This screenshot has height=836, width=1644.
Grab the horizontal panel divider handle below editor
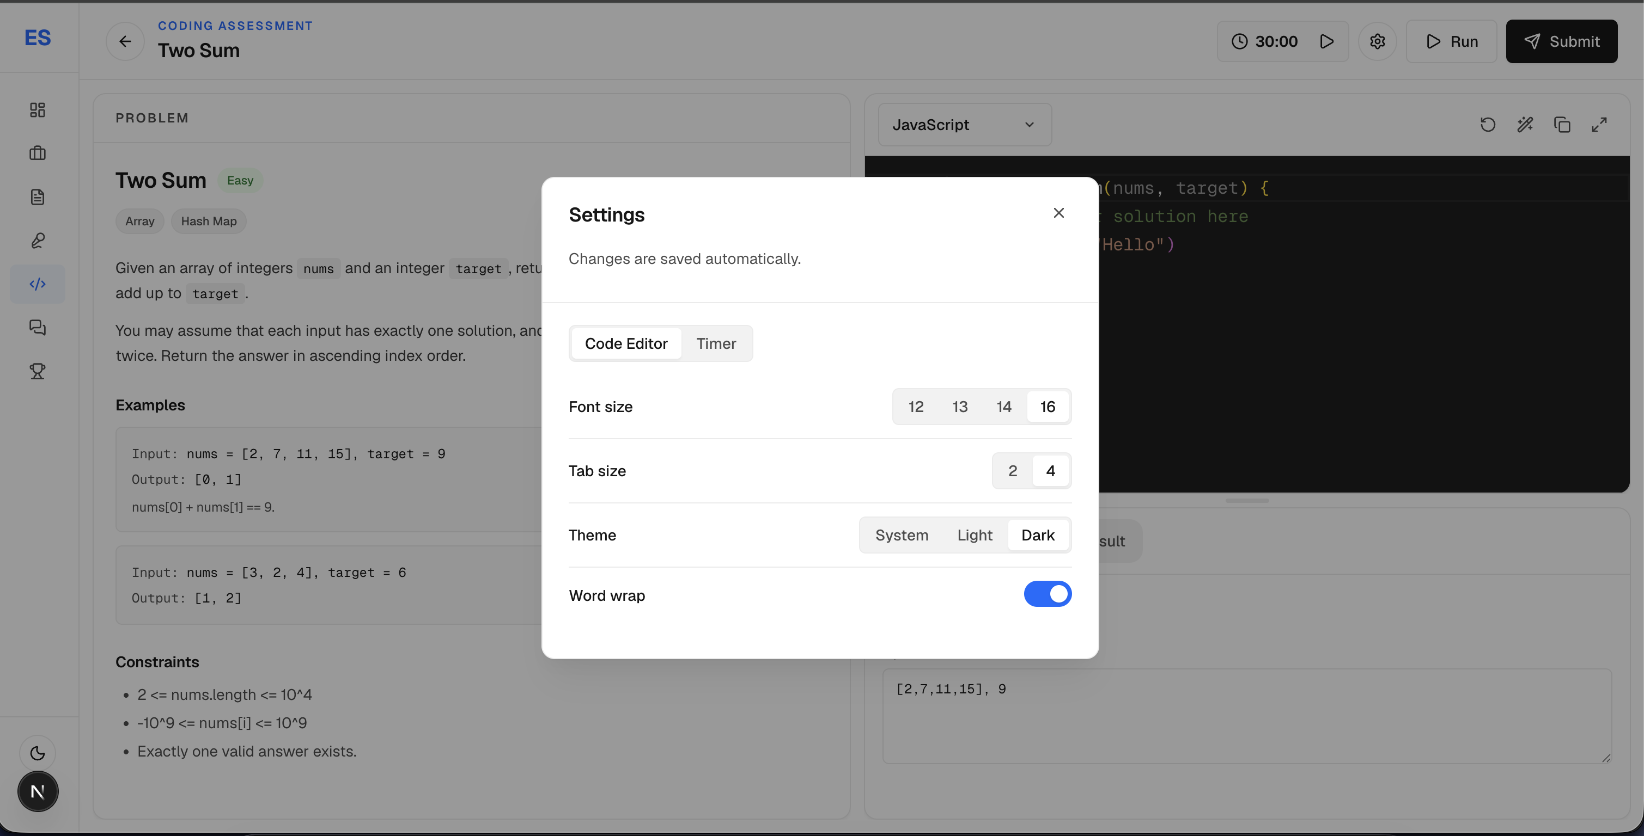(1247, 501)
